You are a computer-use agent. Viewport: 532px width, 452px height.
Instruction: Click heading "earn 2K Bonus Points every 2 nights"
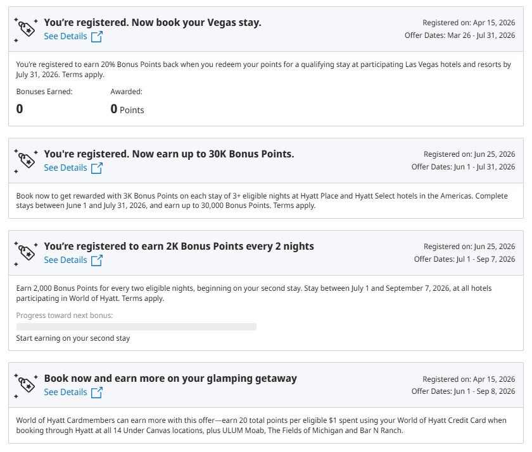click(x=227, y=246)
